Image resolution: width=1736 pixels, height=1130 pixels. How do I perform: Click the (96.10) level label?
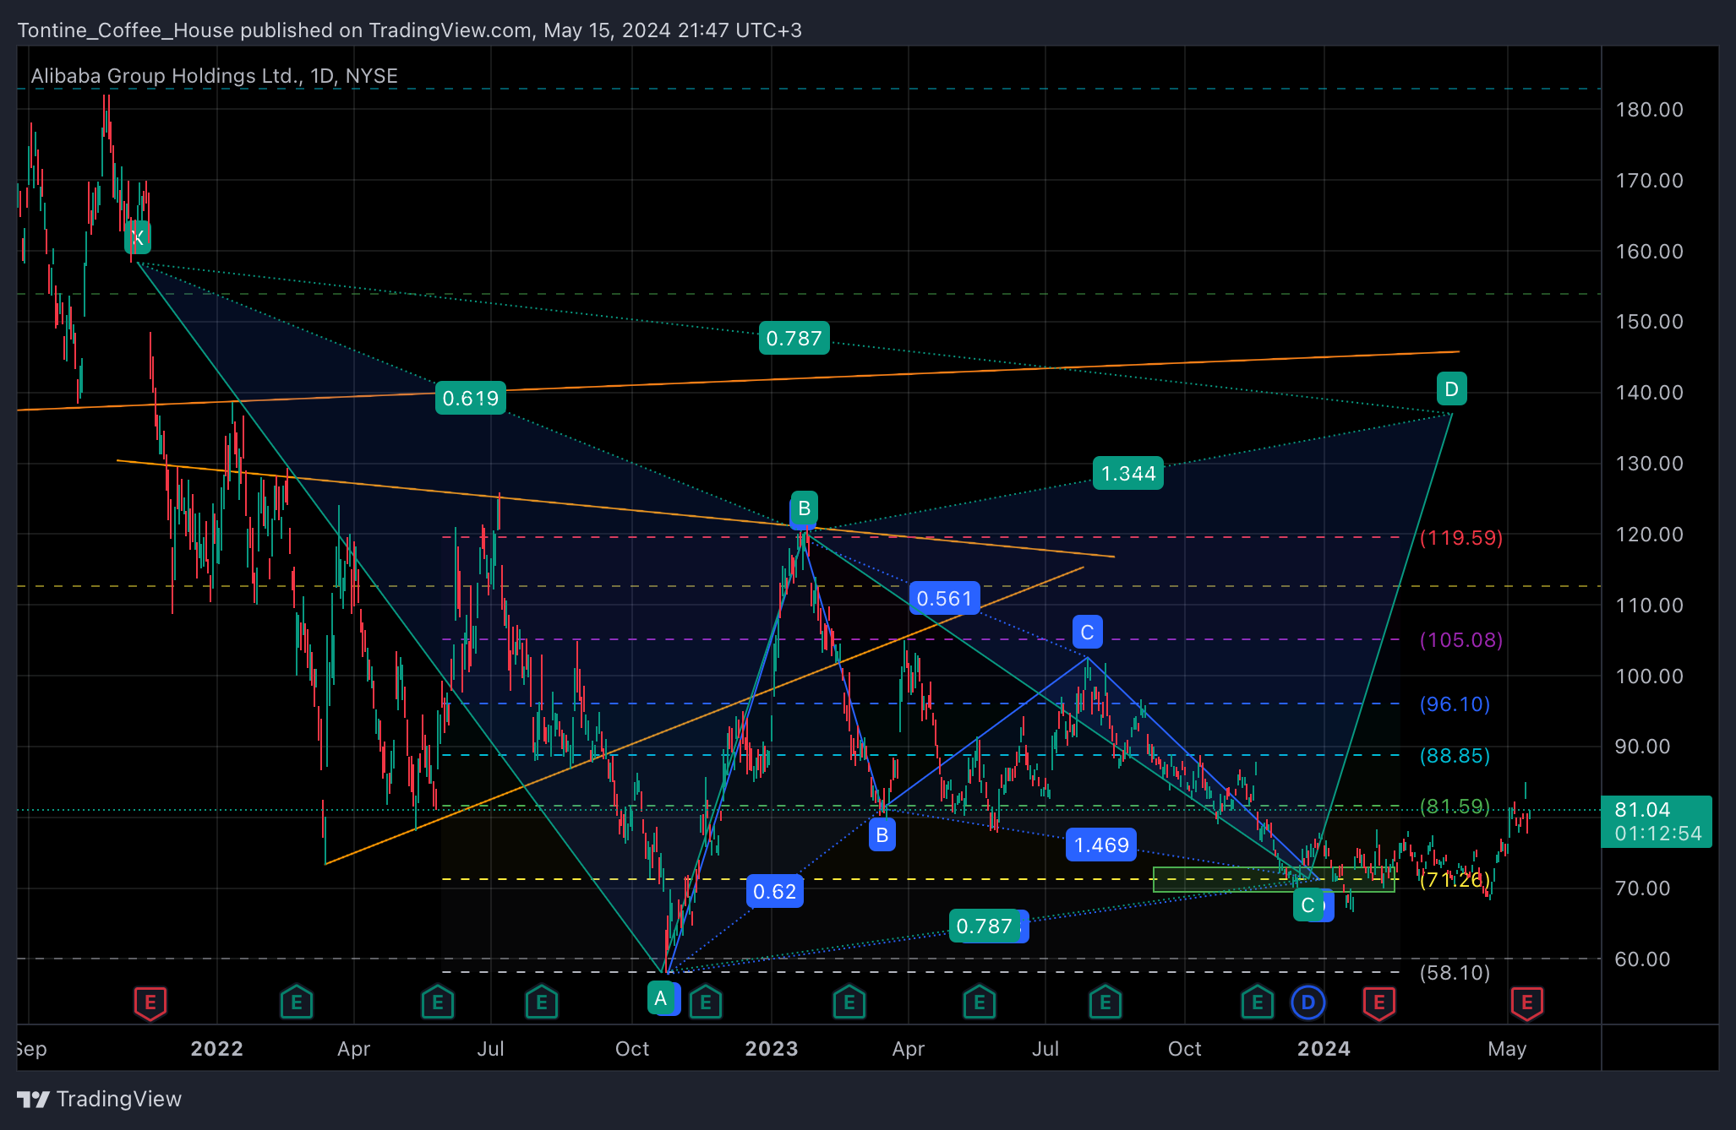1455,704
